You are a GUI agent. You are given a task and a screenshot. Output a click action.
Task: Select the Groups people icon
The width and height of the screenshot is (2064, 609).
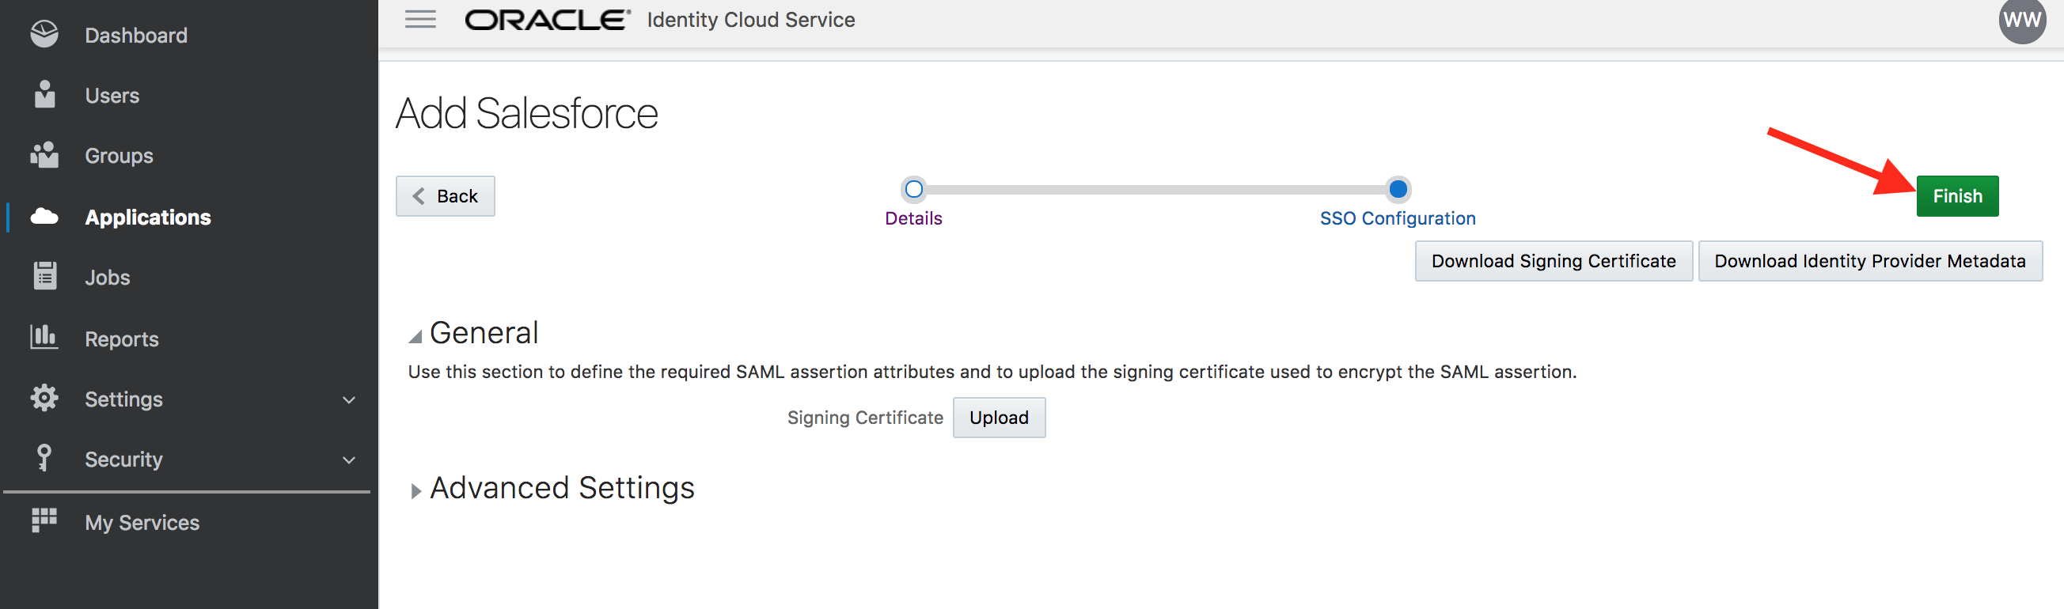(44, 154)
